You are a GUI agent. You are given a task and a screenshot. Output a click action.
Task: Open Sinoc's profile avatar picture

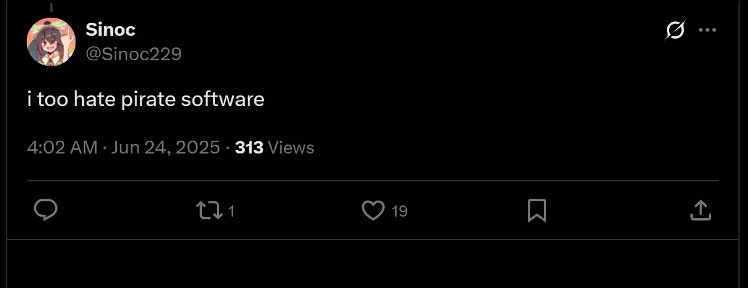[51, 42]
